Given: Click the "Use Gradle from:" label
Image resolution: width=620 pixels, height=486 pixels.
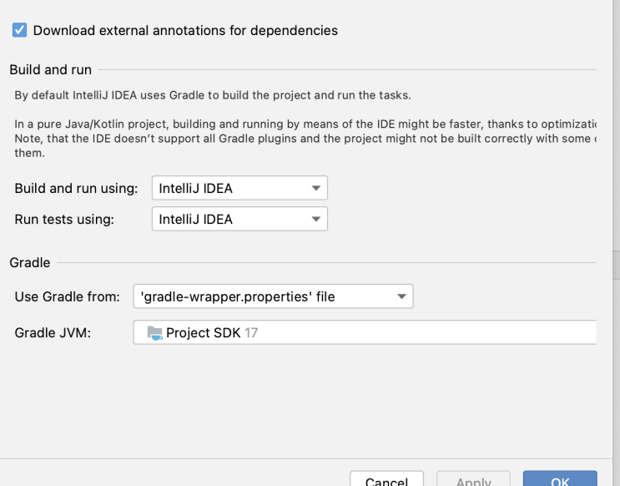Looking at the screenshot, I should point(68,296).
